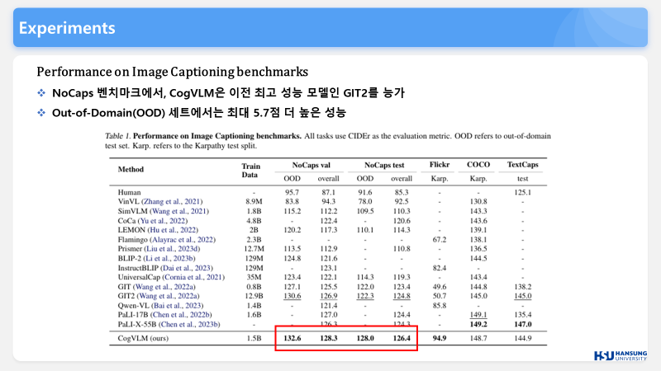Click the CogVLM value 132.6

pos(292,338)
